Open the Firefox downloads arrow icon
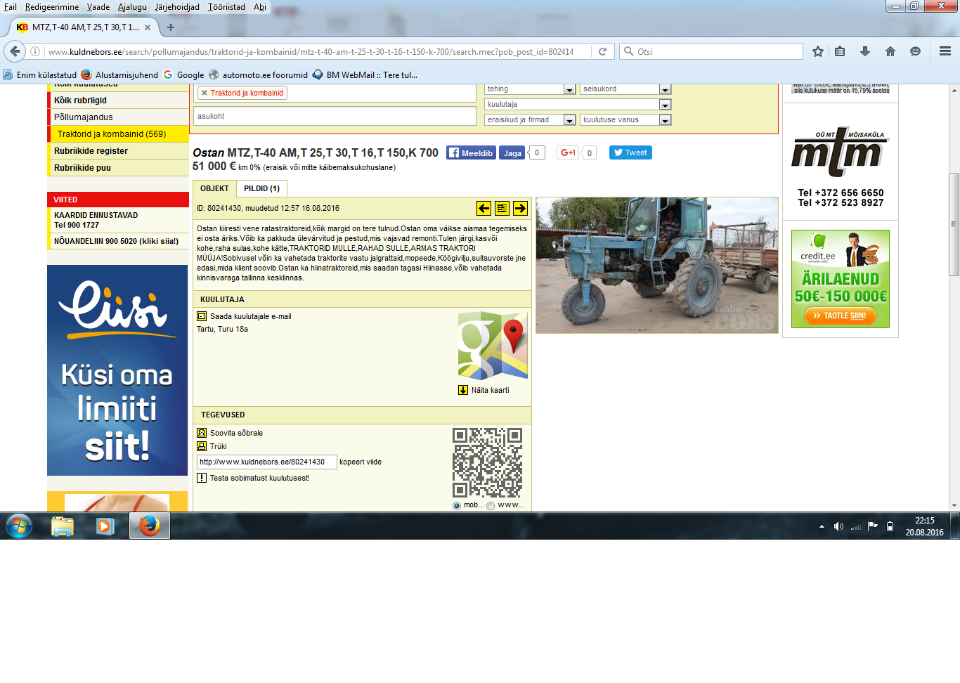 [865, 51]
